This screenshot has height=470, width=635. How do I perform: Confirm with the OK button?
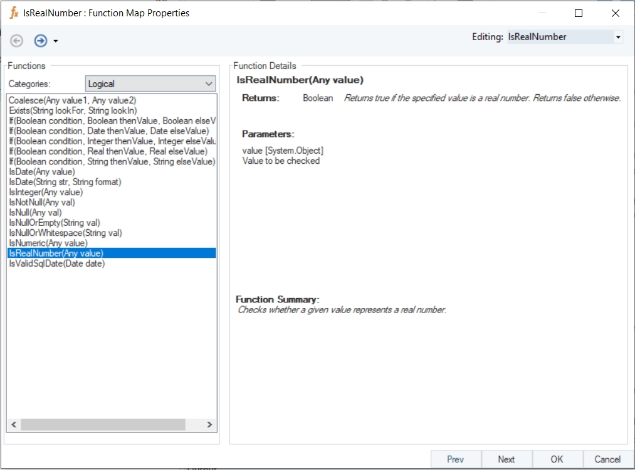click(x=557, y=459)
